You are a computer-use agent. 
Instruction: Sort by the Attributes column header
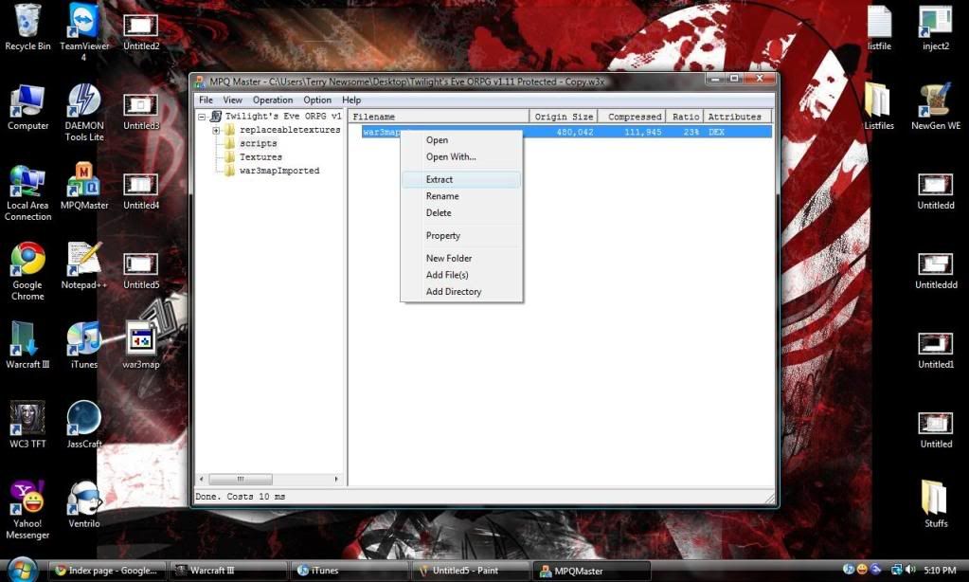pyautogui.click(x=737, y=117)
